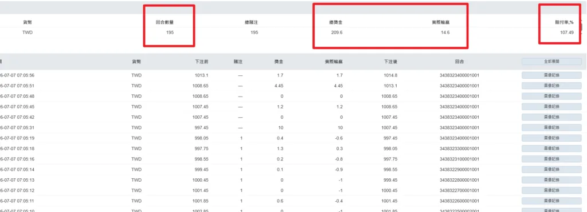Image resolution: width=587 pixels, height=212 pixels.
Task: Click the summary 實際輸贏 header above 14.6
Action: click(x=441, y=22)
